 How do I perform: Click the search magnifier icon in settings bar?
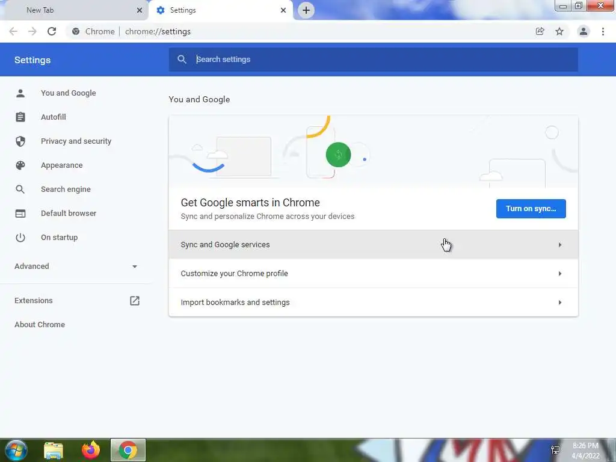coord(182,60)
